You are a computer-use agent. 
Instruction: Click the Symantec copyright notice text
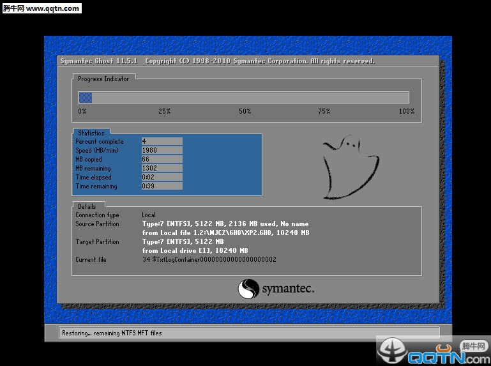260,61
